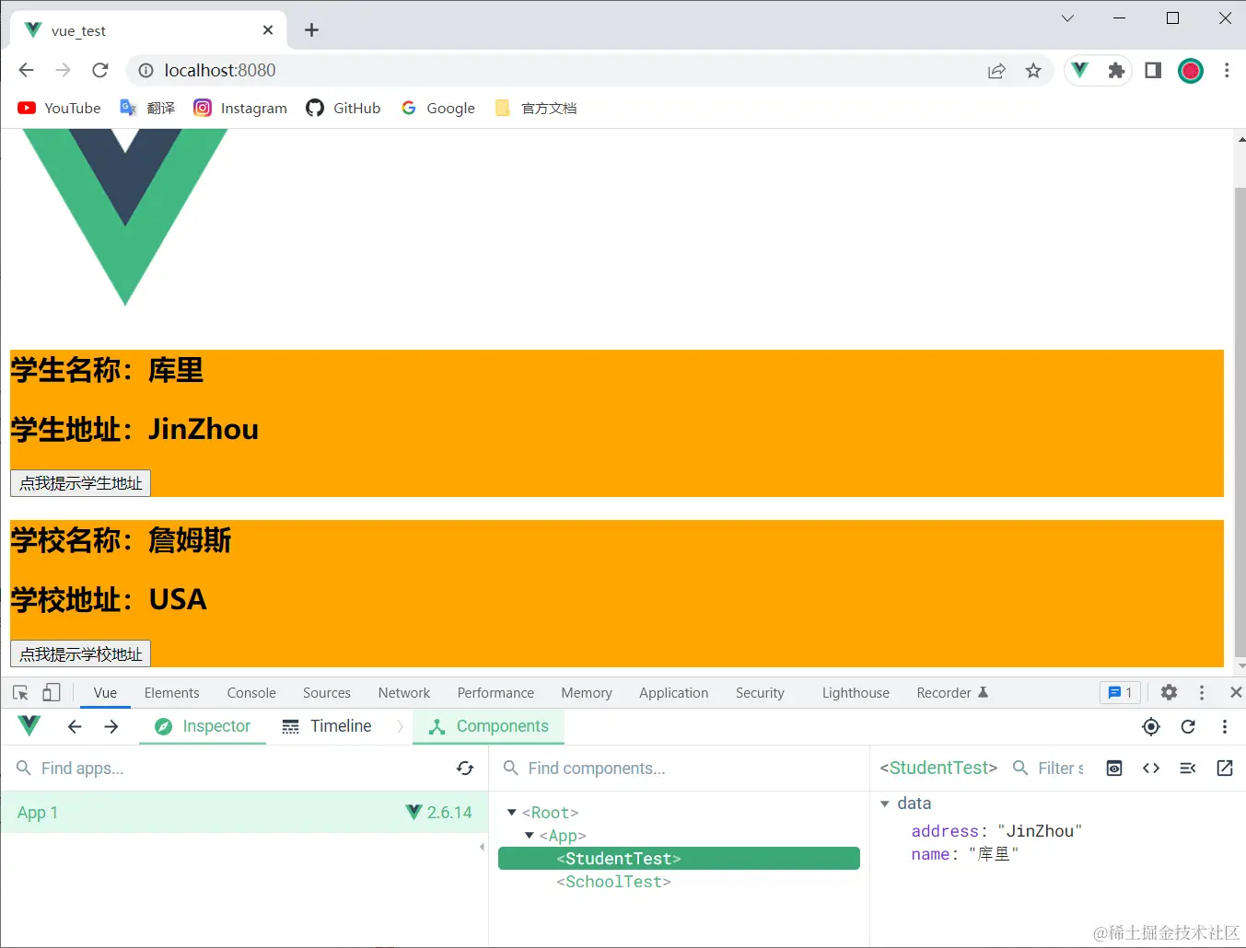The height and width of the screenshot is (948, 1246).
Task: Open the 官方文档 bookmark folder
Action: (536, 108)
